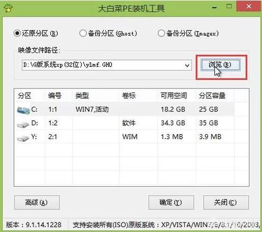Close the window with the red X
The width and height of the screenshot is (262, 232).
coord(249,7)
